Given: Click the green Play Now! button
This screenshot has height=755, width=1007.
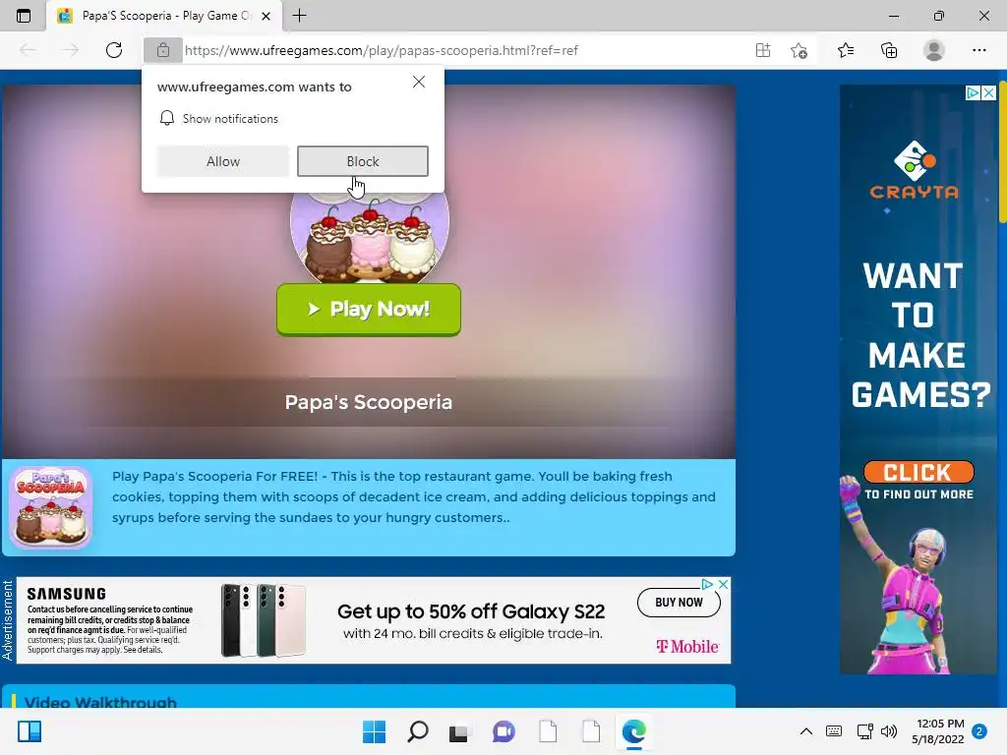Looking at the screenshot, I should (x=369, y=310).
